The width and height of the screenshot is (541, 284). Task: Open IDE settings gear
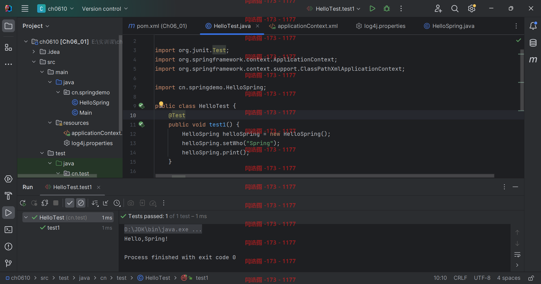472,8
